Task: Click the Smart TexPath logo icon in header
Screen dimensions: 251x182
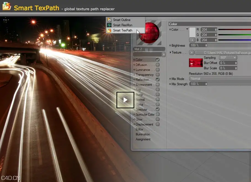Action: tap(7, 6)
